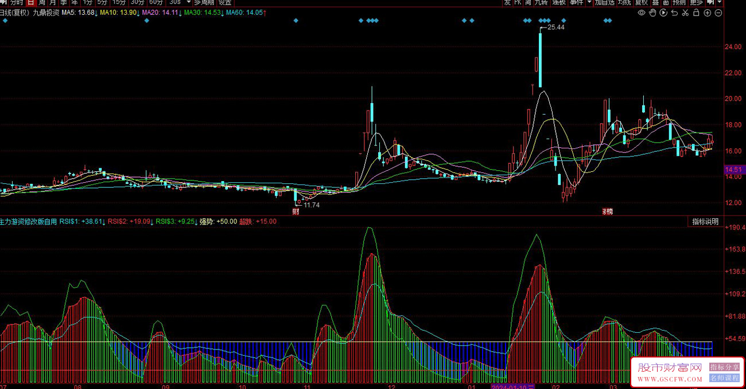
Task: Toggle 均线 moving averages
Action: (x=624, y=2)
